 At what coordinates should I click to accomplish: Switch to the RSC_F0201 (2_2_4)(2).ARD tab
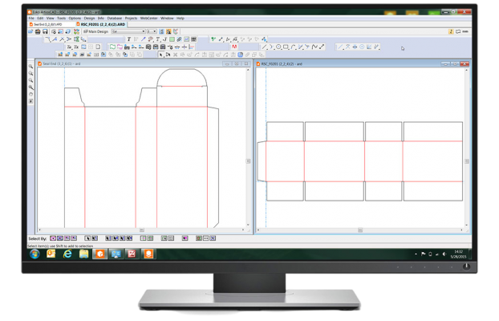click(x=100, y=24)
